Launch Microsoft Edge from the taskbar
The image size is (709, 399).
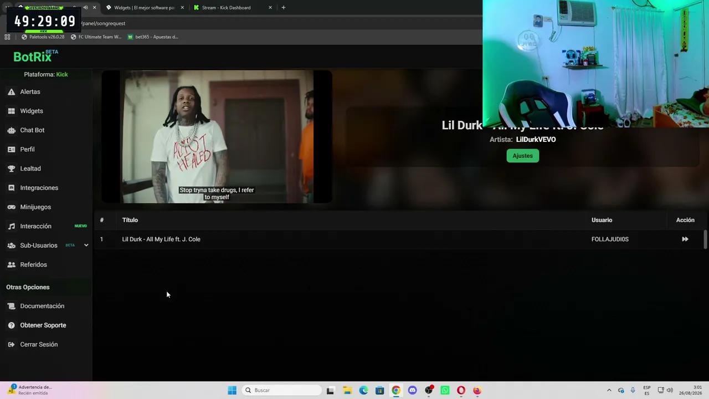[363, 390]
